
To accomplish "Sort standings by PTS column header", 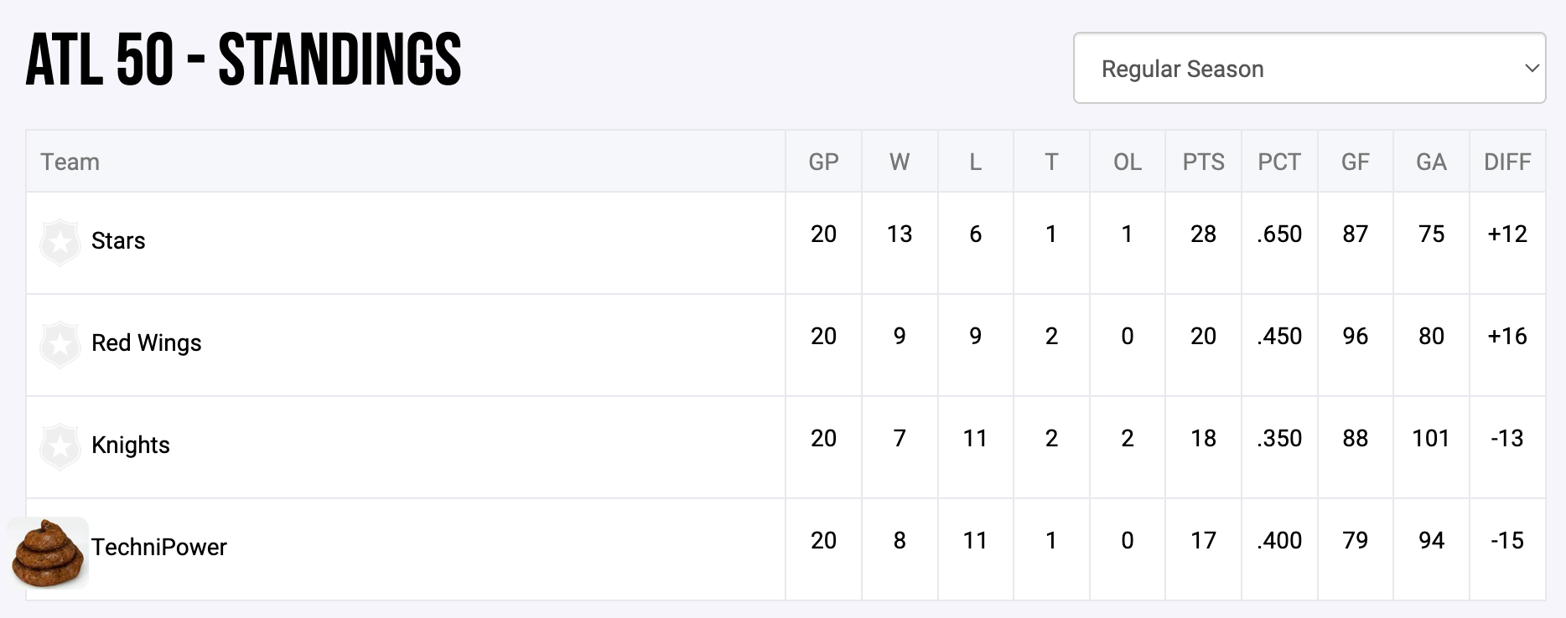I will pyautogui.click(x=1203, y=162).
